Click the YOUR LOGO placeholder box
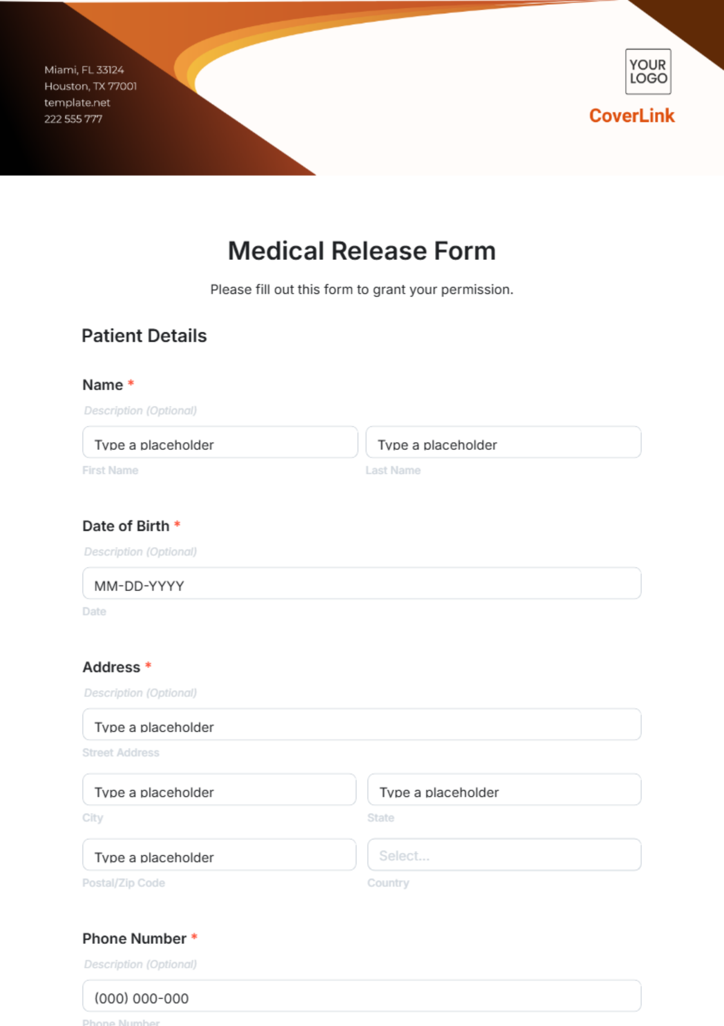Image resolution: width=724 pixels, height=1026 pixels. 648,72
